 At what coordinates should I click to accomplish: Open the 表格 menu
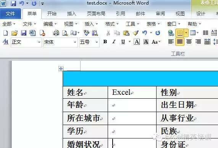pos(153,24)
